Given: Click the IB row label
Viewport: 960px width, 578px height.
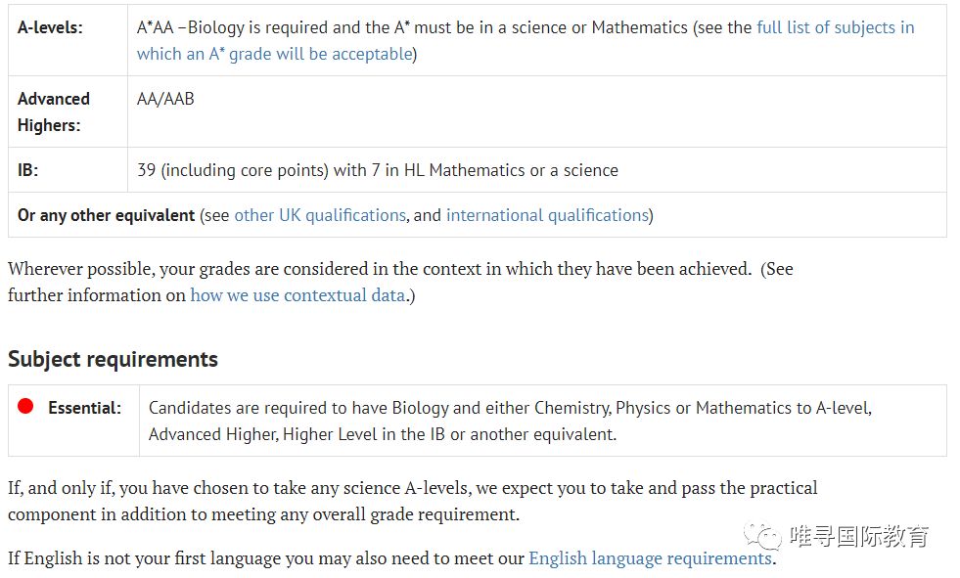Looking at the screenshot, I should tap(28, 170).
